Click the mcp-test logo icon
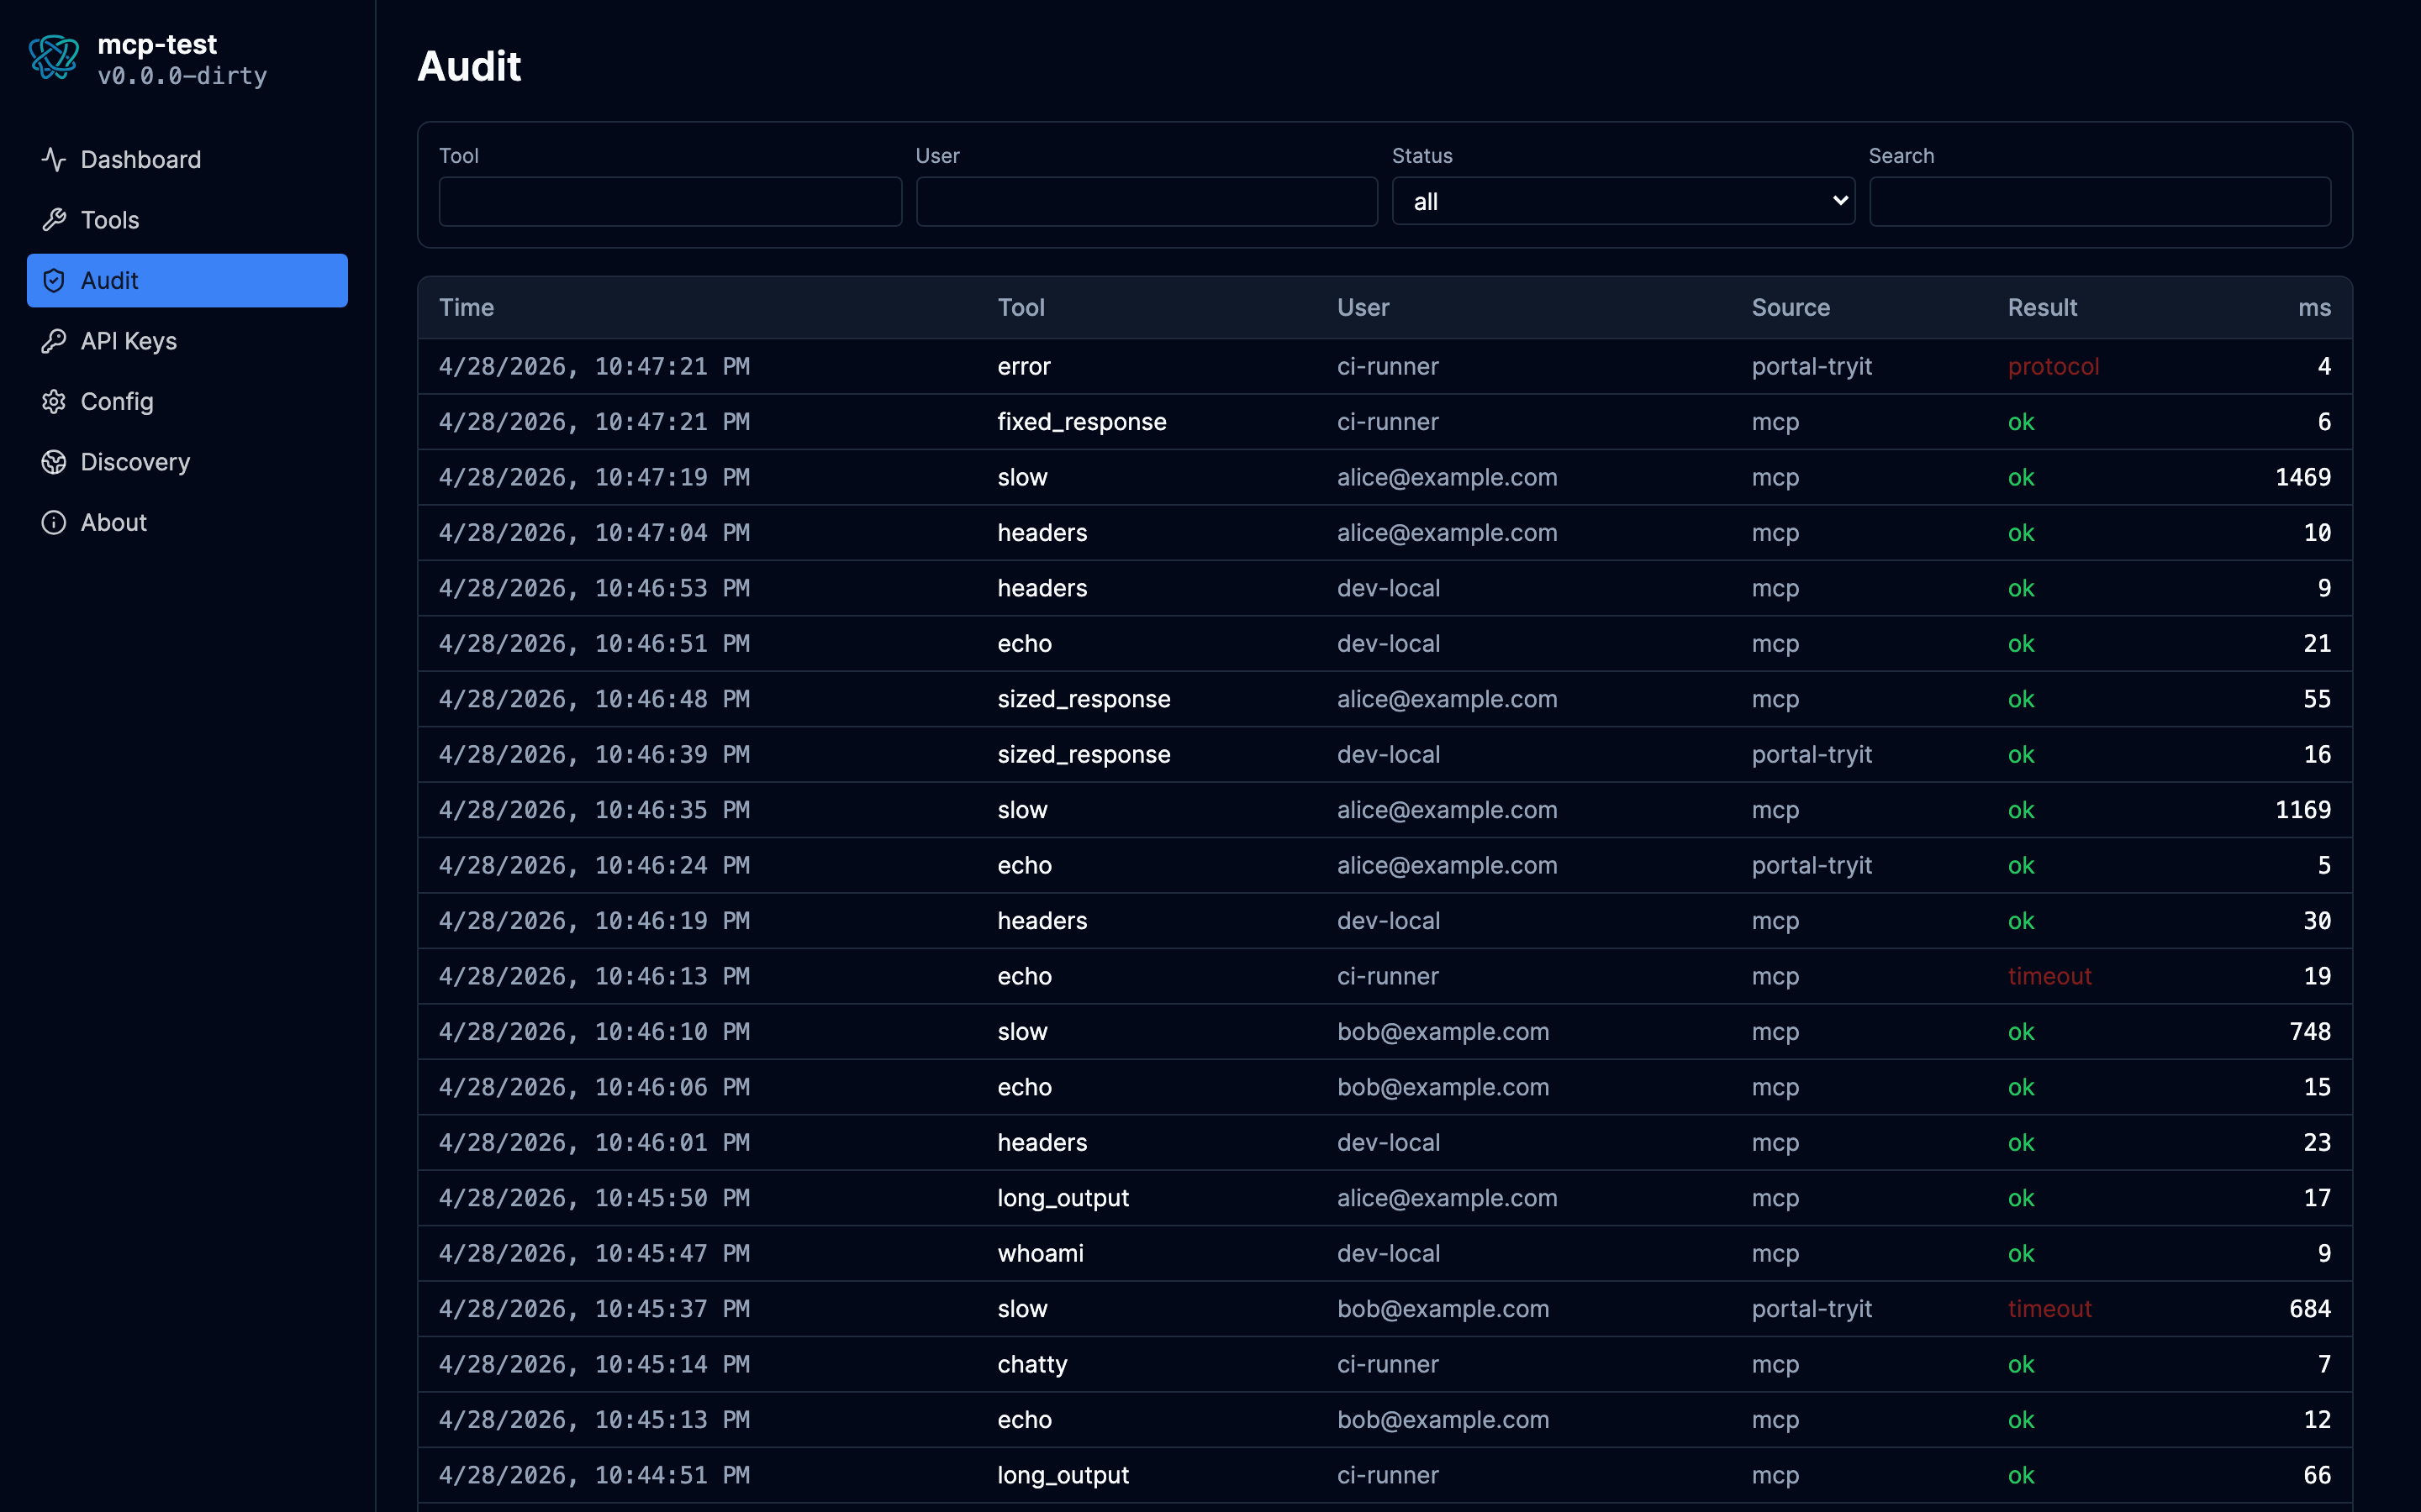This screenshot has width=2421, height=1512. [x=53, y=58]
